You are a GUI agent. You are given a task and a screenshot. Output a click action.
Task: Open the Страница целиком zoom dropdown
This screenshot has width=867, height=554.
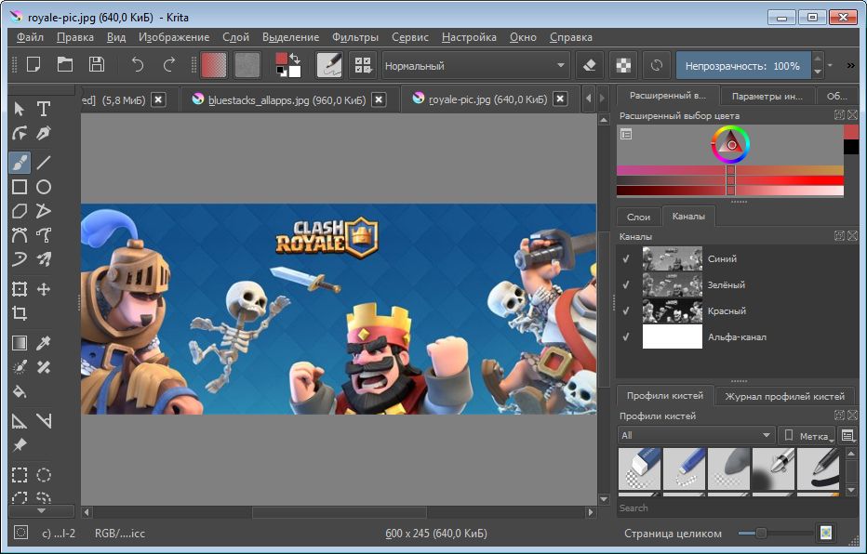[674, 534]
